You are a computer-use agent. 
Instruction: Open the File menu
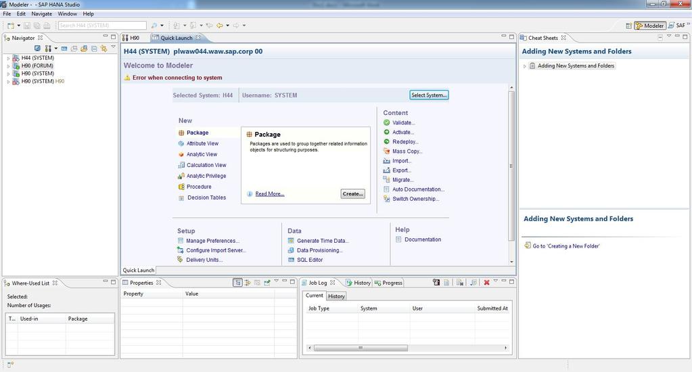point(7,14)
